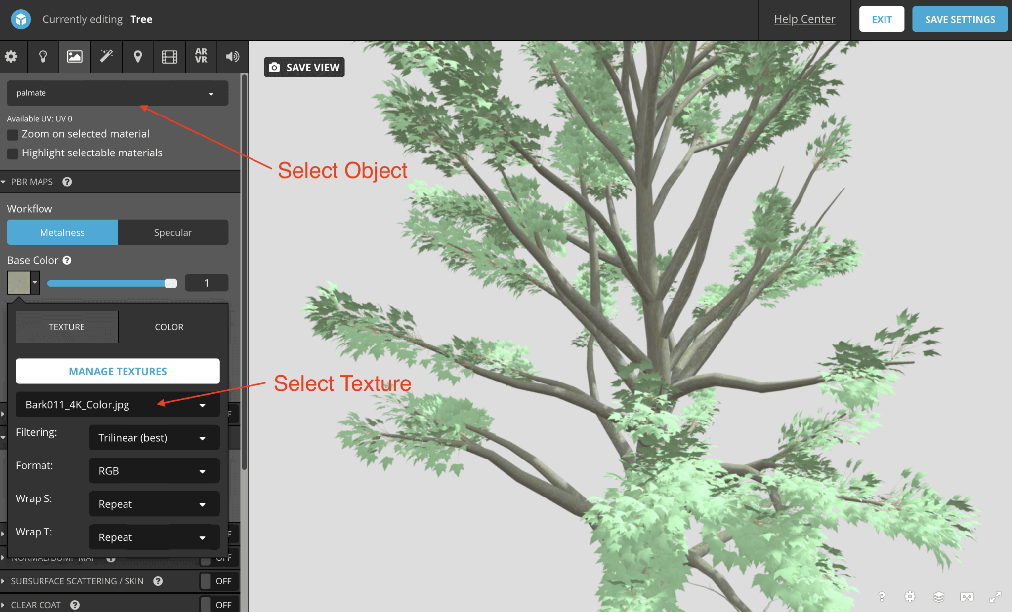The image size is (1012, 612).
Task: Select the Lighting settings tab icon
Action: (43, 57)
